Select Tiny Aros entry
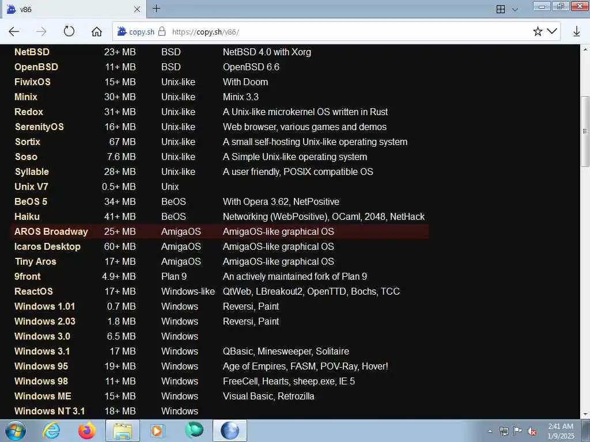 [35, 262]
